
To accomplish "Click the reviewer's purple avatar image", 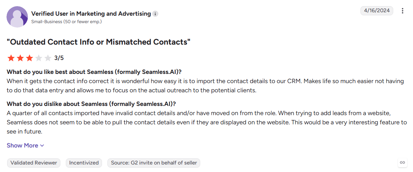I will point(17,17).
